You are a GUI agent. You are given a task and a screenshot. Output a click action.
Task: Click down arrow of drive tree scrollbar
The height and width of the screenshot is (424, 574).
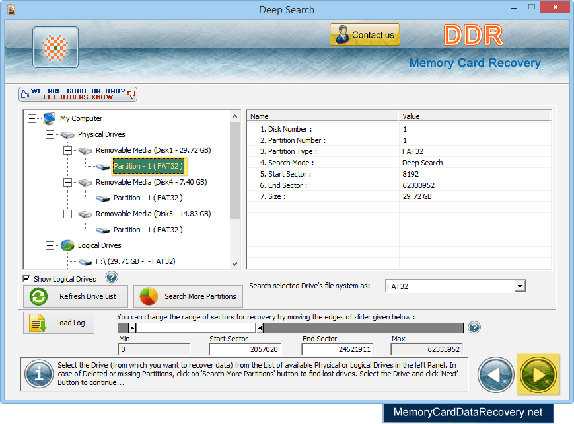[x=235, y=263]
